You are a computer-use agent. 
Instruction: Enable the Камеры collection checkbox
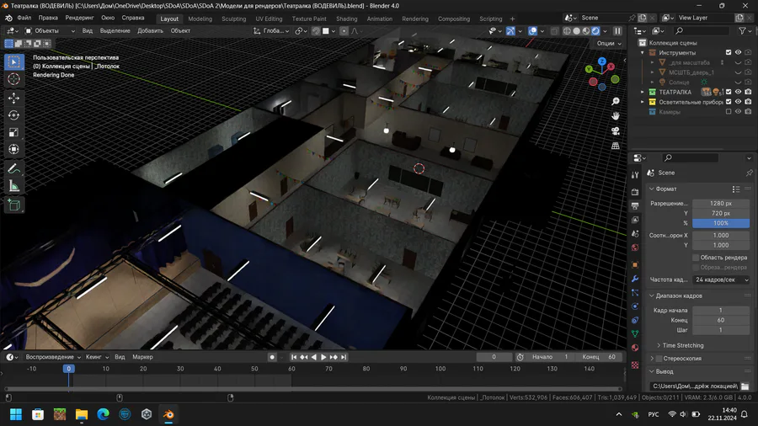729,111
